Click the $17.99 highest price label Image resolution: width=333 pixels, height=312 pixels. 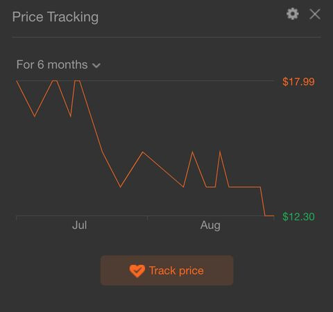coord(298,82)
